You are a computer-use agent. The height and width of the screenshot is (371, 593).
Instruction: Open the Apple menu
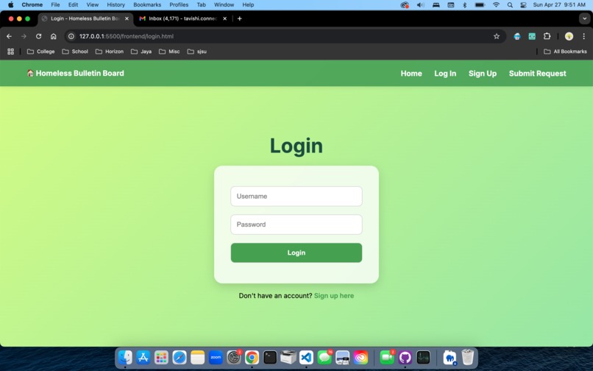(x=10, y=5)
